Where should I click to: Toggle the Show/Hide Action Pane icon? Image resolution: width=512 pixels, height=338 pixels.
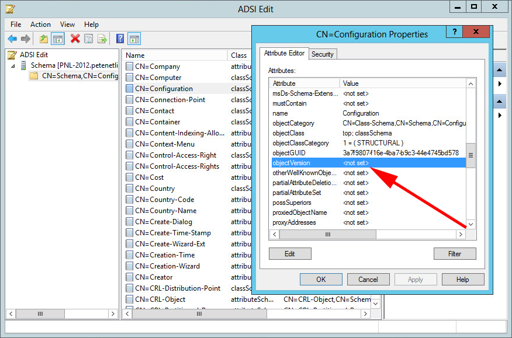[x=135, y=39]
